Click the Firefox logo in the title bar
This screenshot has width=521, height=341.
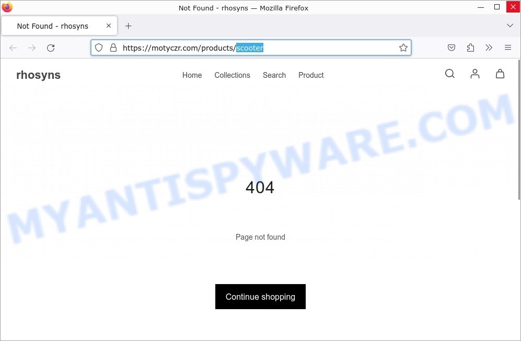(x=7, y=7)
